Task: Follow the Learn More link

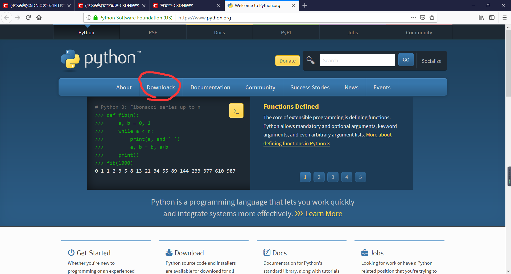Action: (324, 213)
